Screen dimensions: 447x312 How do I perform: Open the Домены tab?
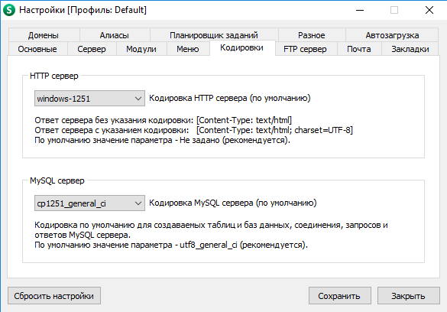click(x=44, y=35)
